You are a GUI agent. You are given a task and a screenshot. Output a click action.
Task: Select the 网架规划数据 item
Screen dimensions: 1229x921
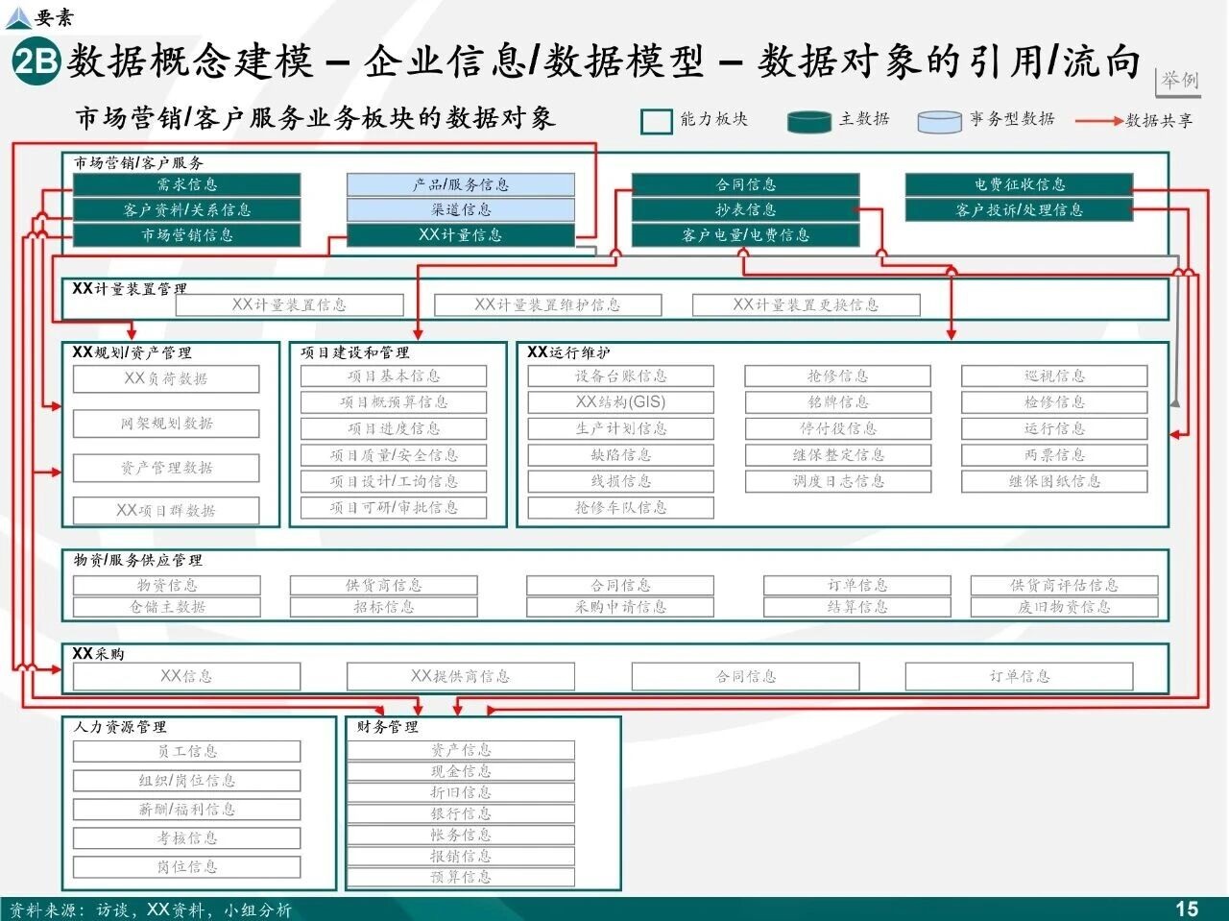click(x=166, y=424)
